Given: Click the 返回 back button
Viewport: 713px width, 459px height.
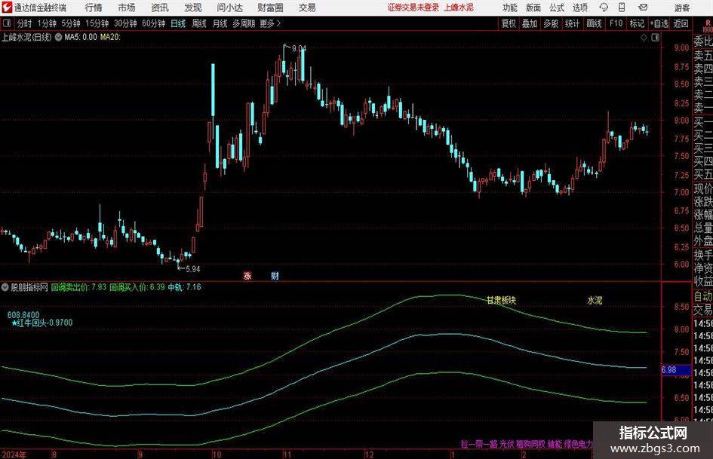Looking at the screenshot, I should (x=681, y=23).
